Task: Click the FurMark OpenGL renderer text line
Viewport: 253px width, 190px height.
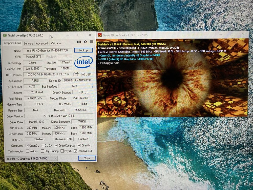Action: click(129, 55)
